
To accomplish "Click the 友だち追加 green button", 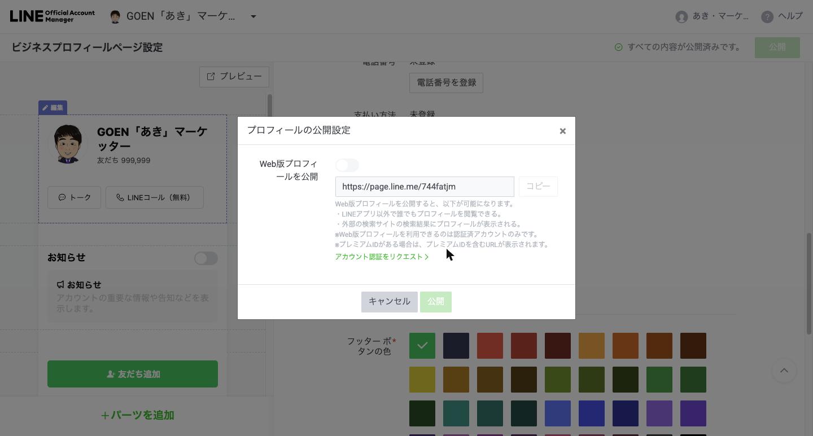I will pos(133,374).
